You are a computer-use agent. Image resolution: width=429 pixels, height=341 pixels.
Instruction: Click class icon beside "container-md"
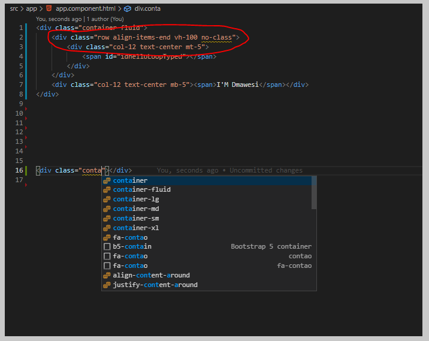pyautogui.click(x=107, y=209)
